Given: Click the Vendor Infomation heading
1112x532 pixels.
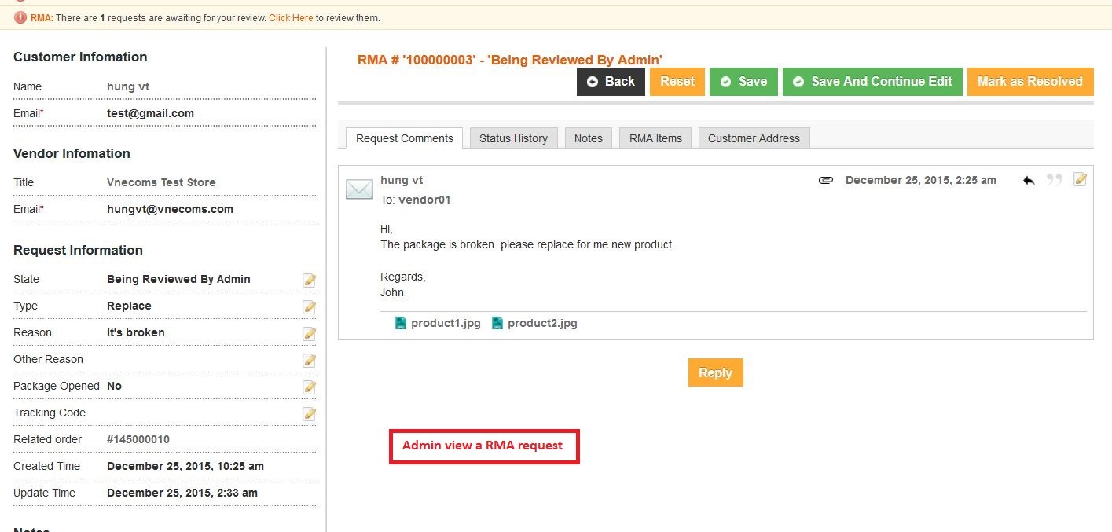Looking at the screenshot, I should click(72, 153).
